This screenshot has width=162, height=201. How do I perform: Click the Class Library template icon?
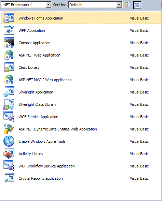click(x=9, y=67)
